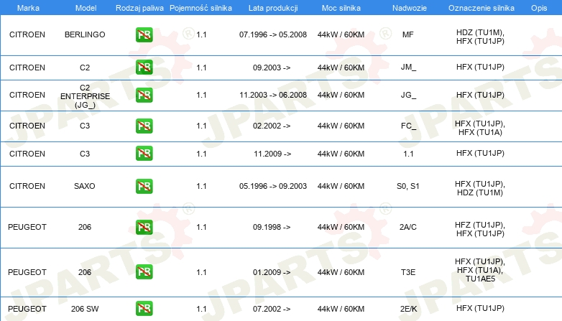Click engine code HFZ (TU1JP), HFX (TU1JP)

point(480,229)
